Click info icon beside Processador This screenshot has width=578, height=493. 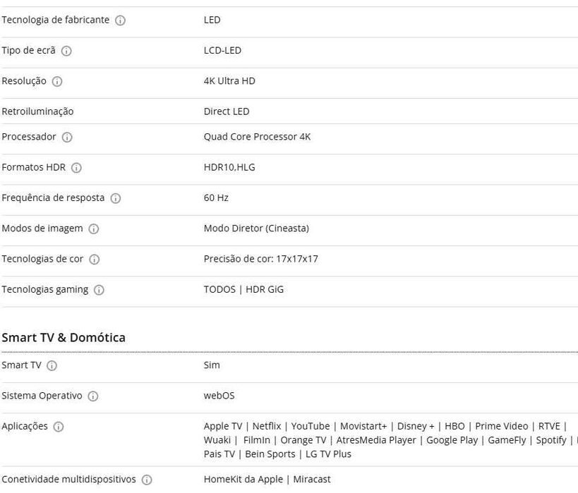point(67,137)
